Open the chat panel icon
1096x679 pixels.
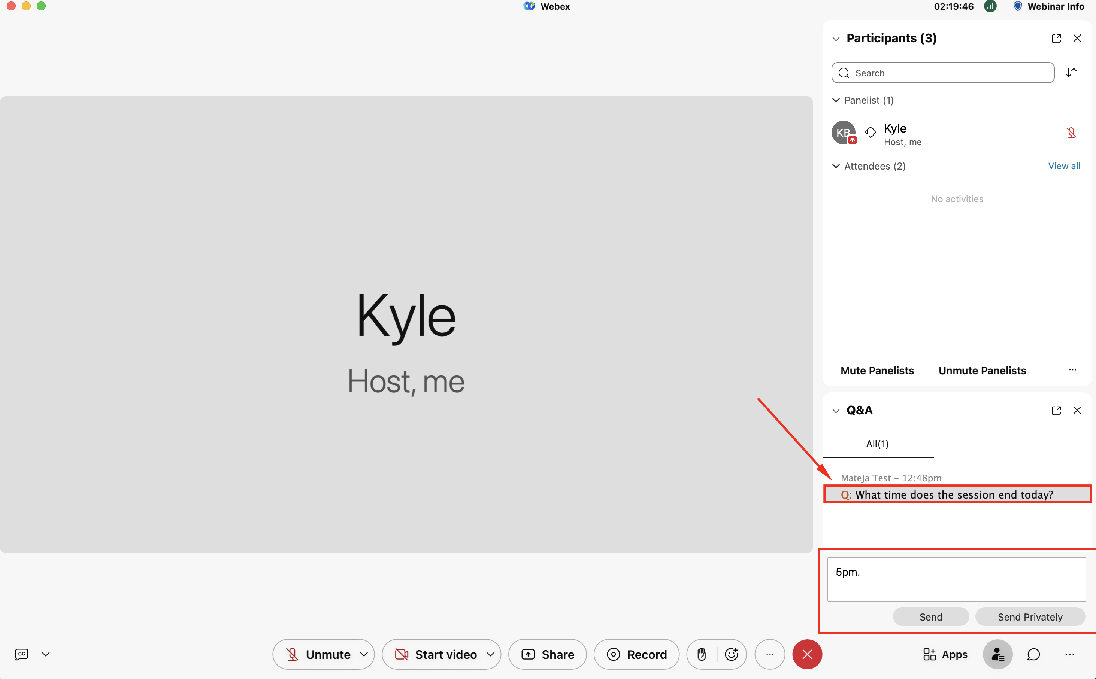[x=1033, y=654]
